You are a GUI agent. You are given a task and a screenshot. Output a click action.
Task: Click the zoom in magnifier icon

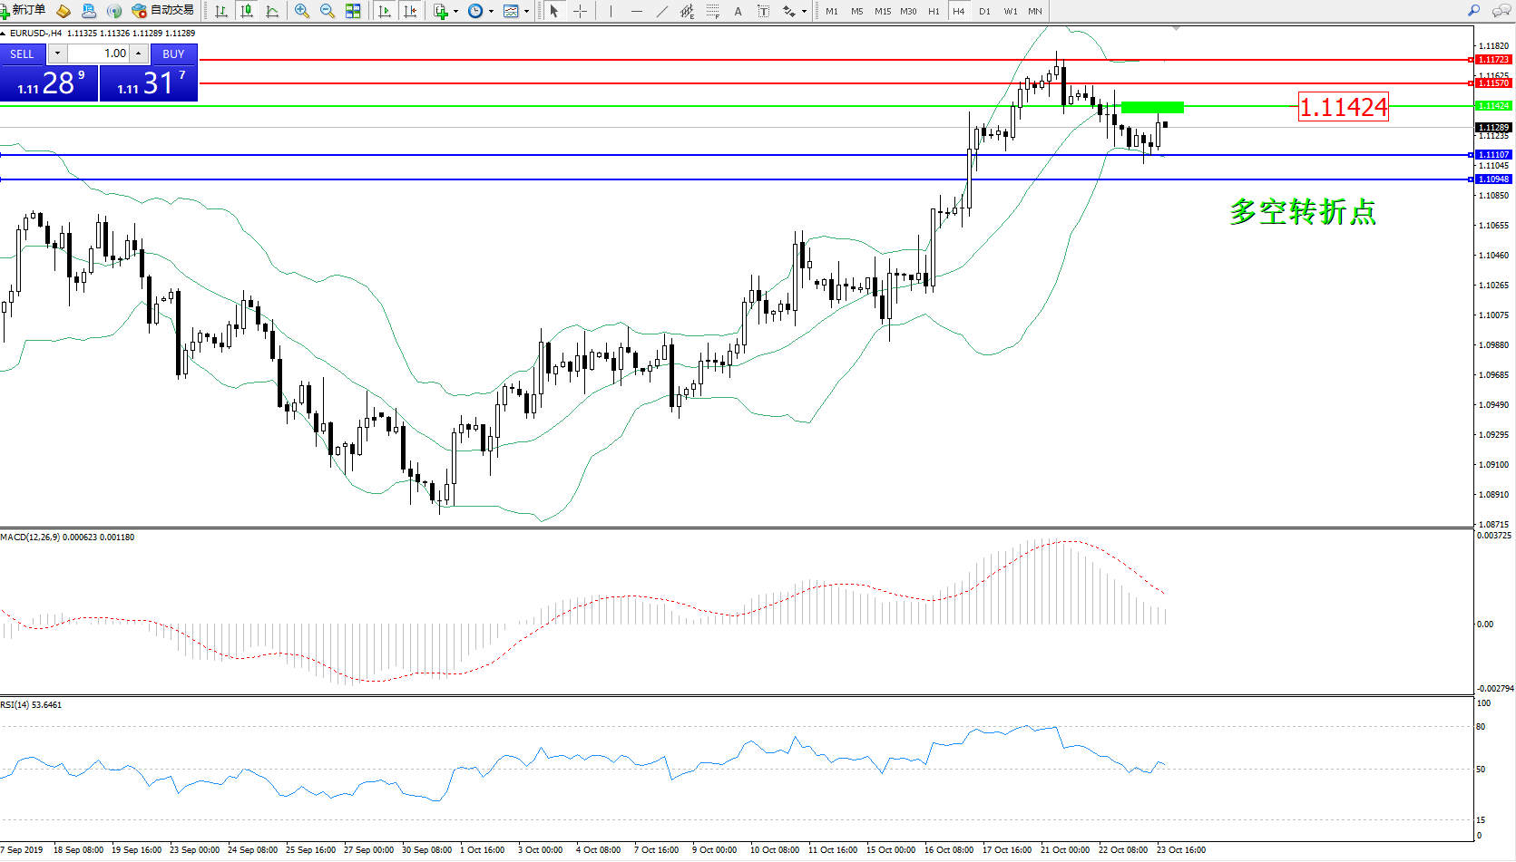(x=302, y=11)
